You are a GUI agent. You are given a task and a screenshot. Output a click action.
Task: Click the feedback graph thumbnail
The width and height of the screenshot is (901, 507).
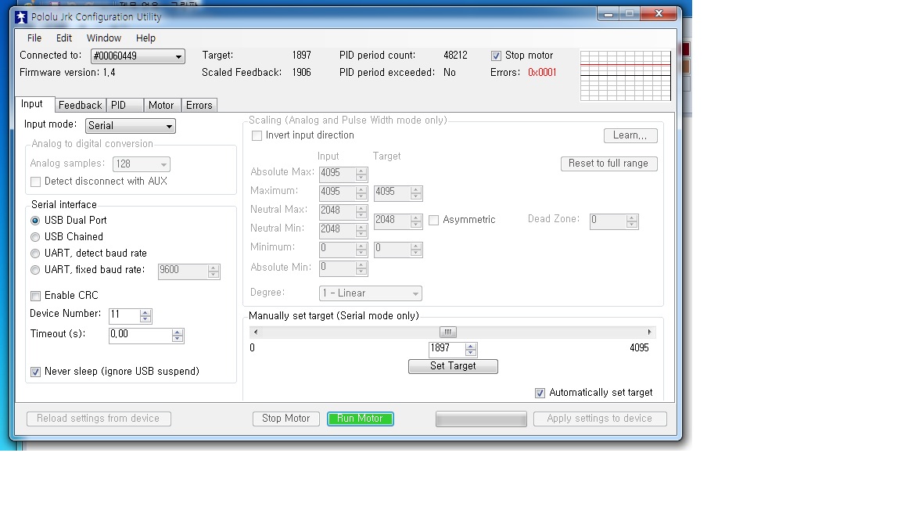coord(626,76)
